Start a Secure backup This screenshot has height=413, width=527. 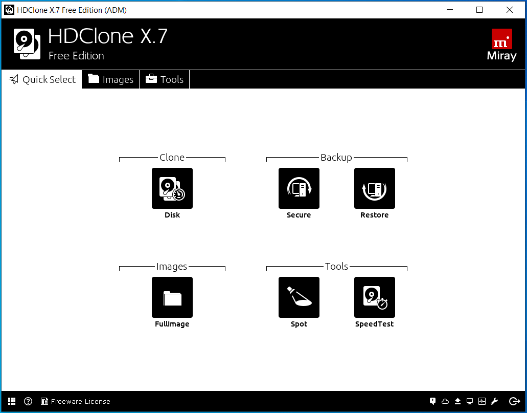pyautogui.click(x=299, y=188)
